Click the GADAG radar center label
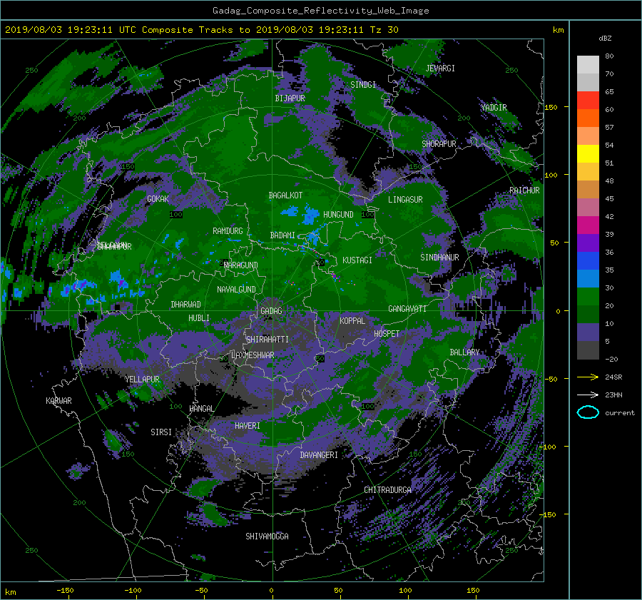This screenshot has height=600, width=642. pyautogui.click(x=272, y=311)
